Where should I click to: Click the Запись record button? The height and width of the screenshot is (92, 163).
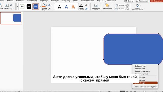(129, 1)
